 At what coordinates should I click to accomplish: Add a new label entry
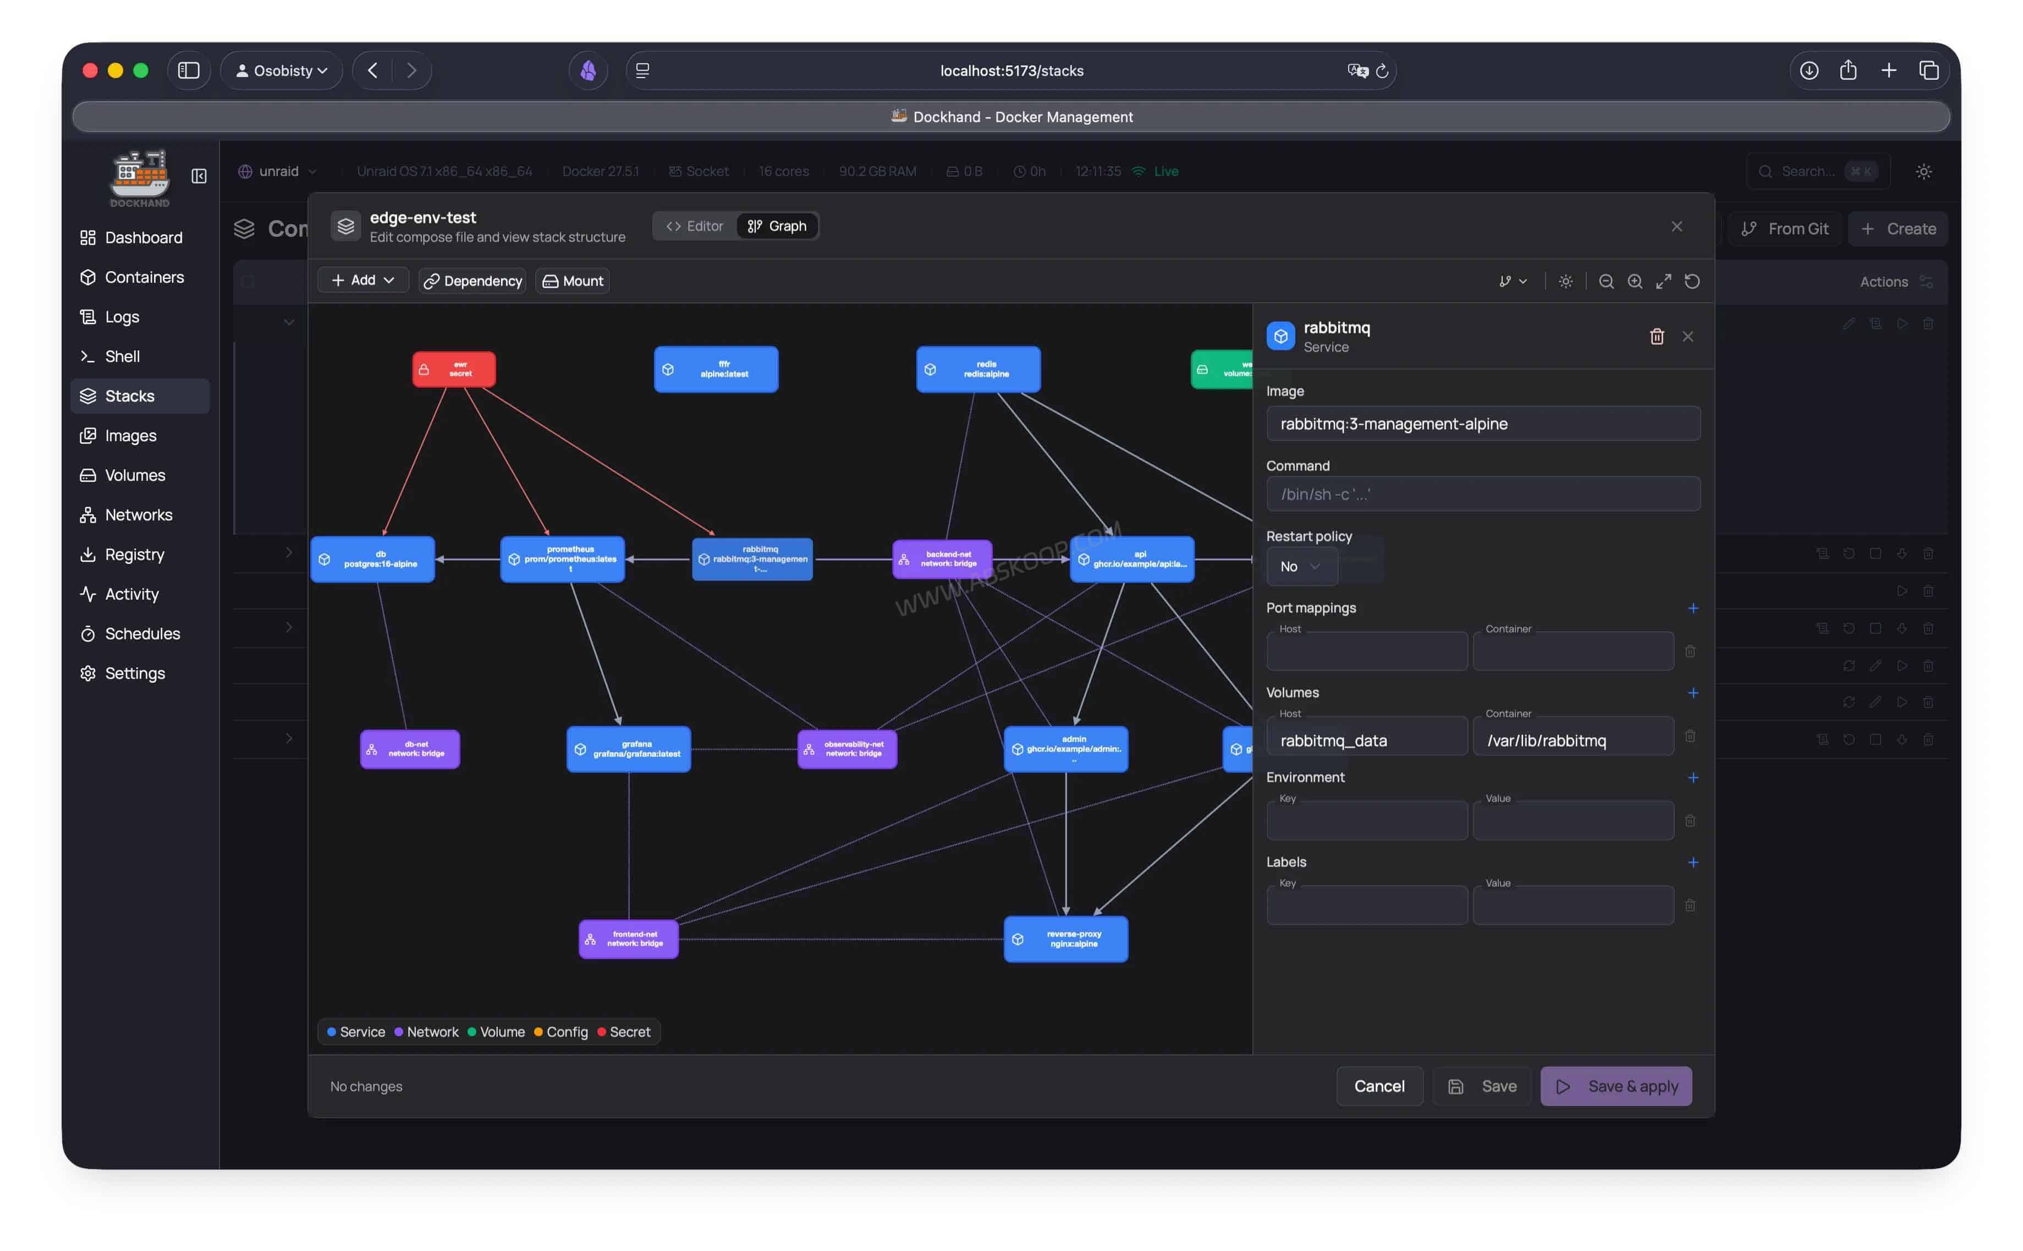pos(1693,862)
